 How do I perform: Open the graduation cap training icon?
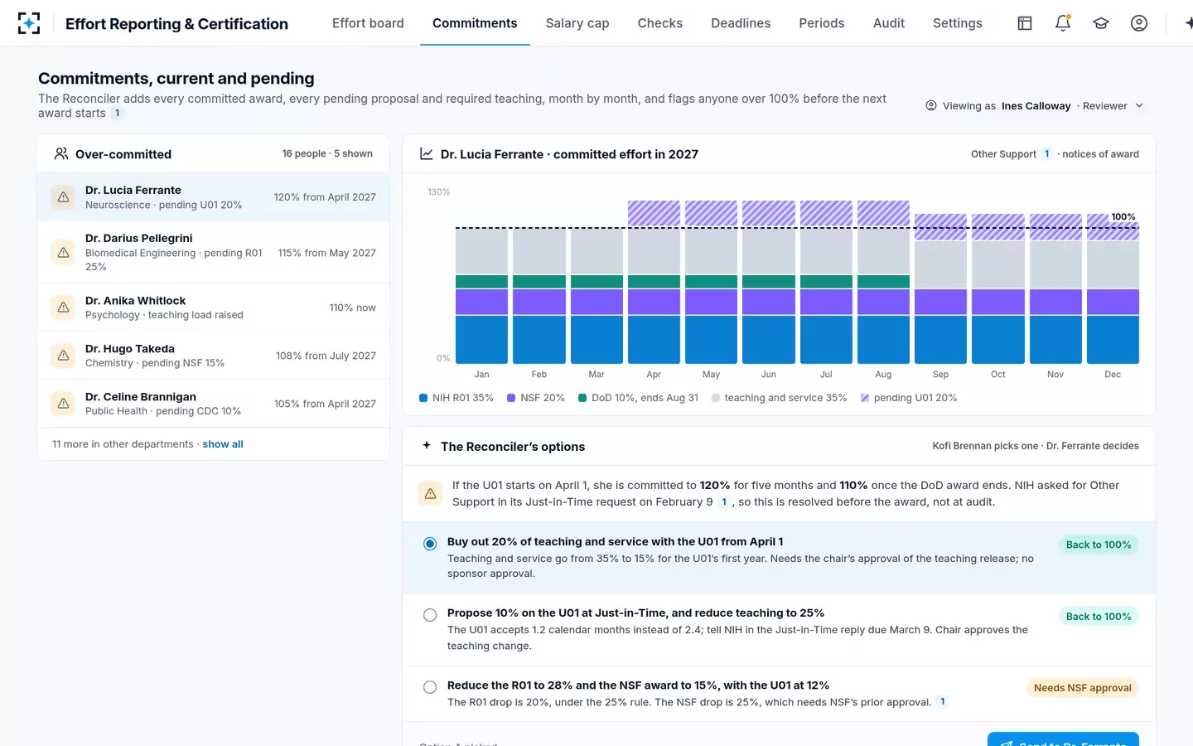(x=1101, y=23)
